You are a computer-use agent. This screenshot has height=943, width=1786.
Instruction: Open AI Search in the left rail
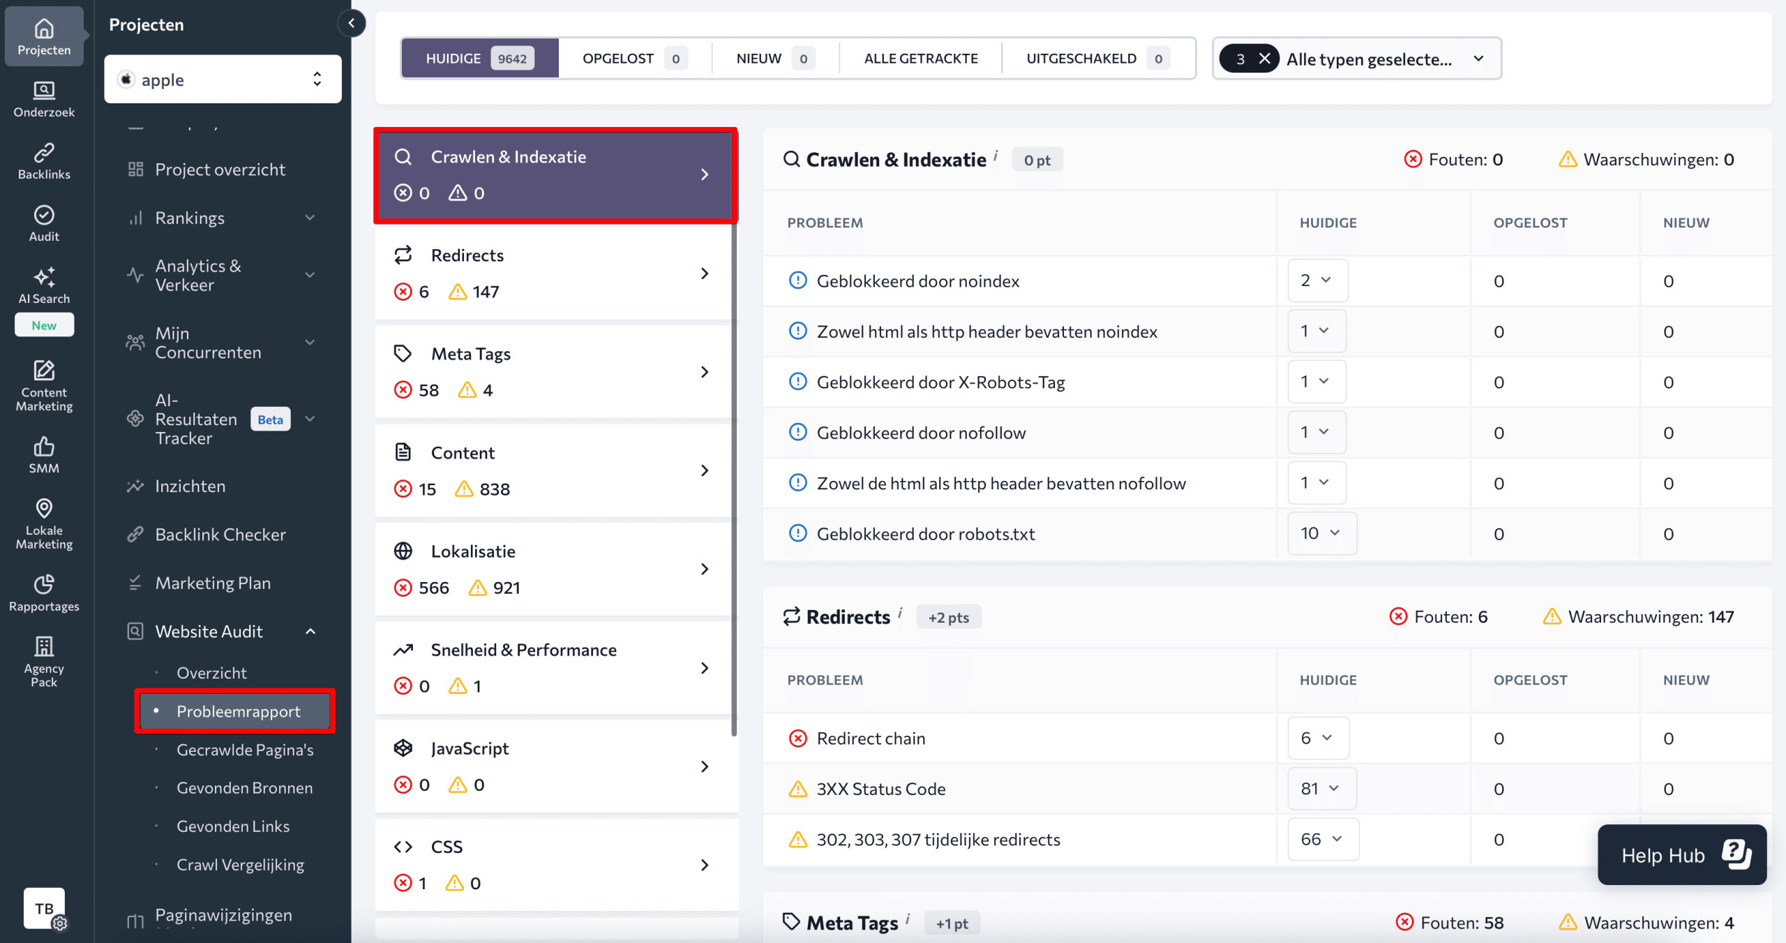[44, 285]
